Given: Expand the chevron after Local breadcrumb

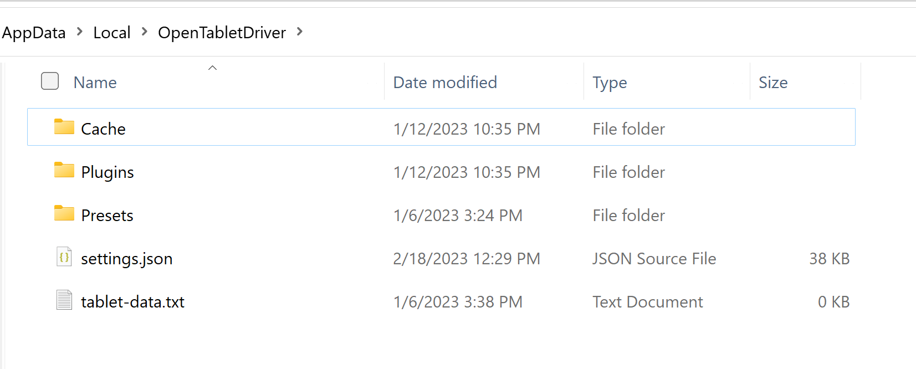Looking at the screenshot, I should pyautogui.click(x=145, y=32).
